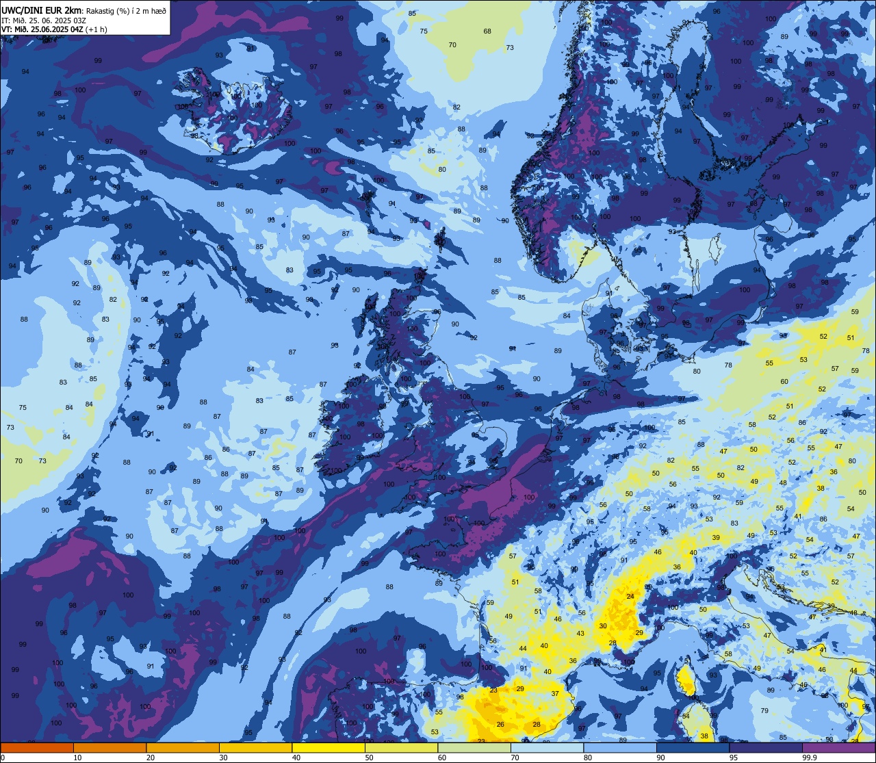Click the legend label "90"

[660, 758]
